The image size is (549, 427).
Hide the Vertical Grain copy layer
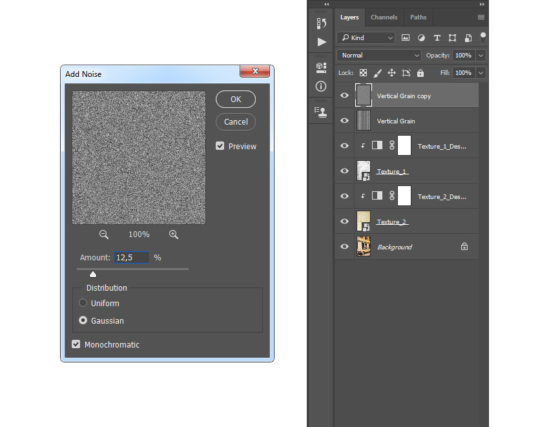(x=344, y=95)
